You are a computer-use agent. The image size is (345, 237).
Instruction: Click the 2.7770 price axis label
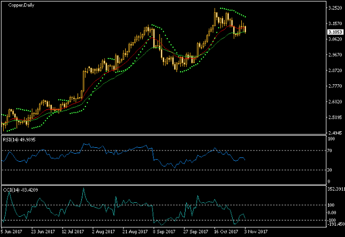[x=335, y=86]
